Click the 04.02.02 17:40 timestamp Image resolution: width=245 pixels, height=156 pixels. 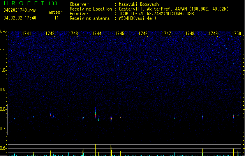(x=19, y=18)
